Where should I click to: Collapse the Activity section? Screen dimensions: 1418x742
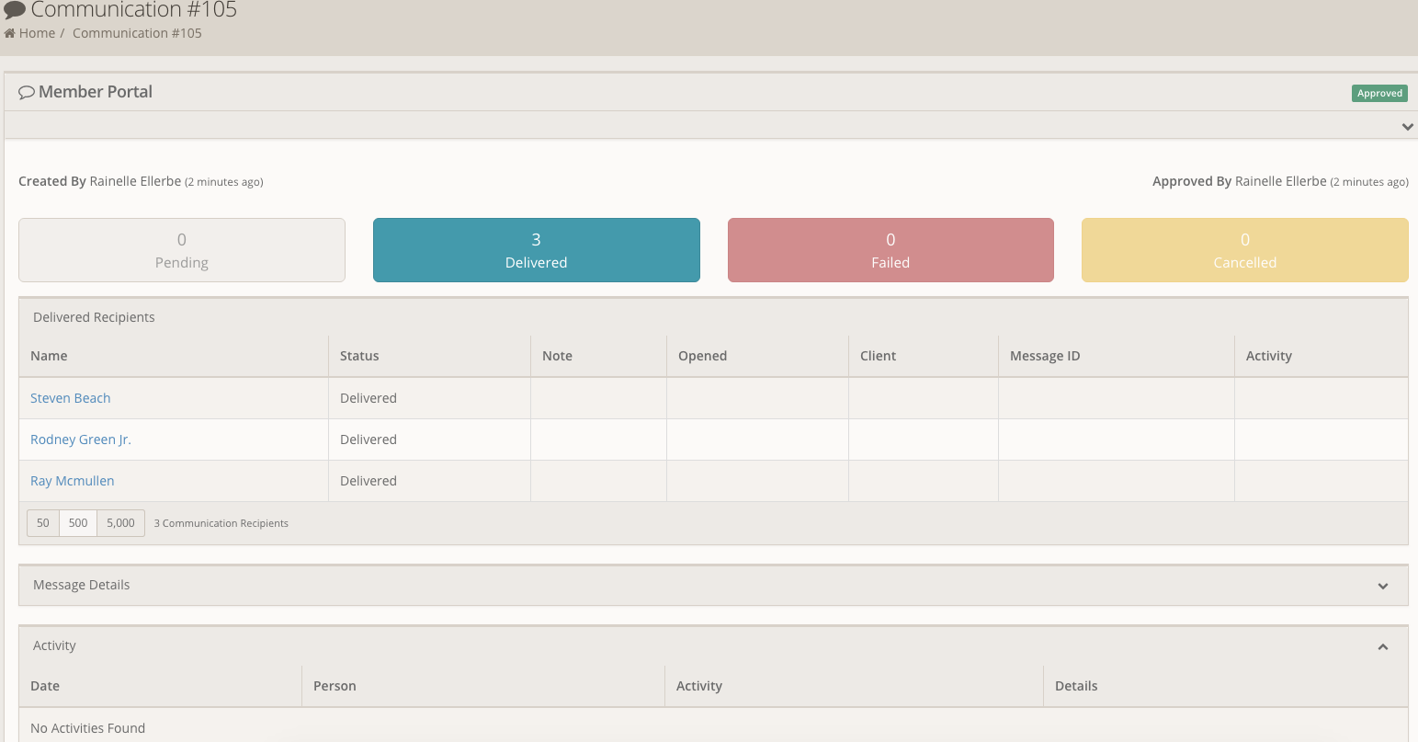pyautogui.click(x=1382, y=646)
